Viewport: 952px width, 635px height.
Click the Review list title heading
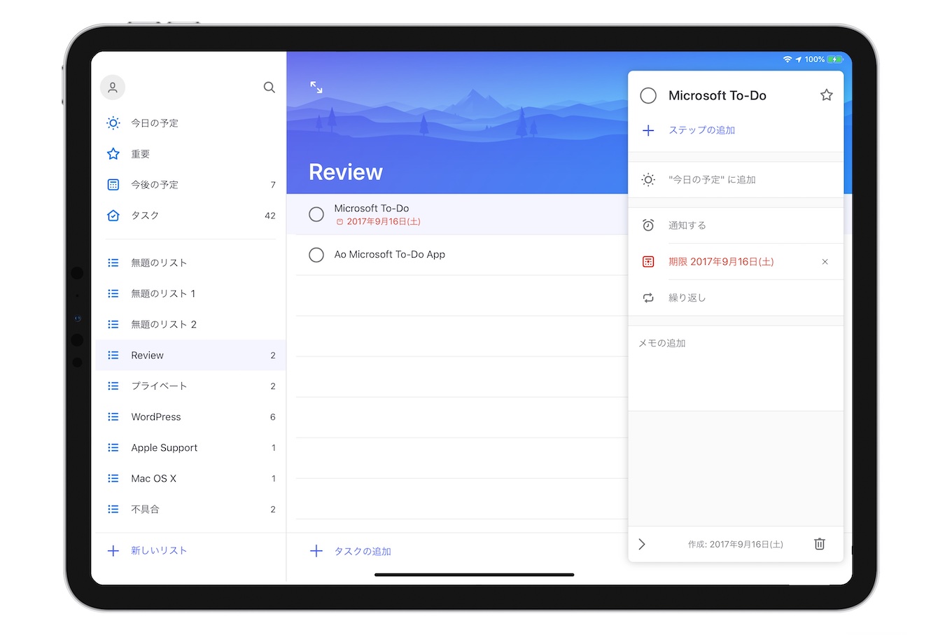[x=346, y=172]
